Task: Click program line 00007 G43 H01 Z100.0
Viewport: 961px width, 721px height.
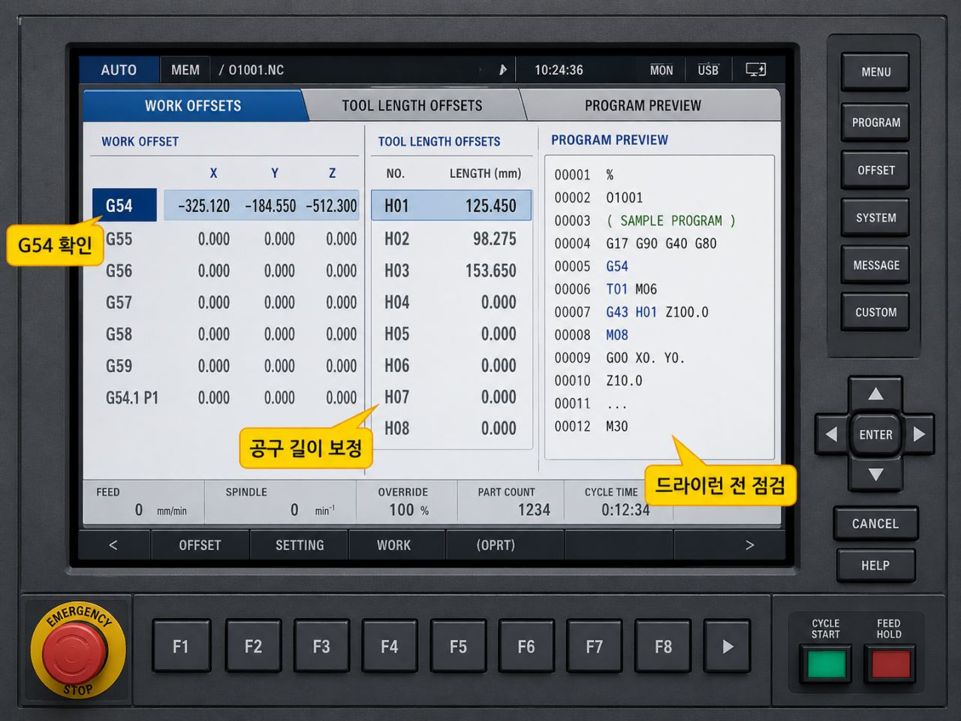Action: 631,312
